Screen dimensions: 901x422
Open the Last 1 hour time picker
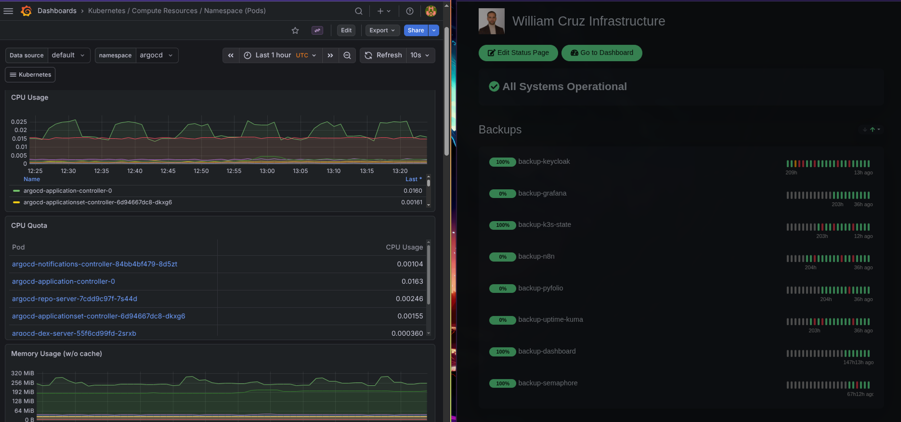click(x=280, y=55)
